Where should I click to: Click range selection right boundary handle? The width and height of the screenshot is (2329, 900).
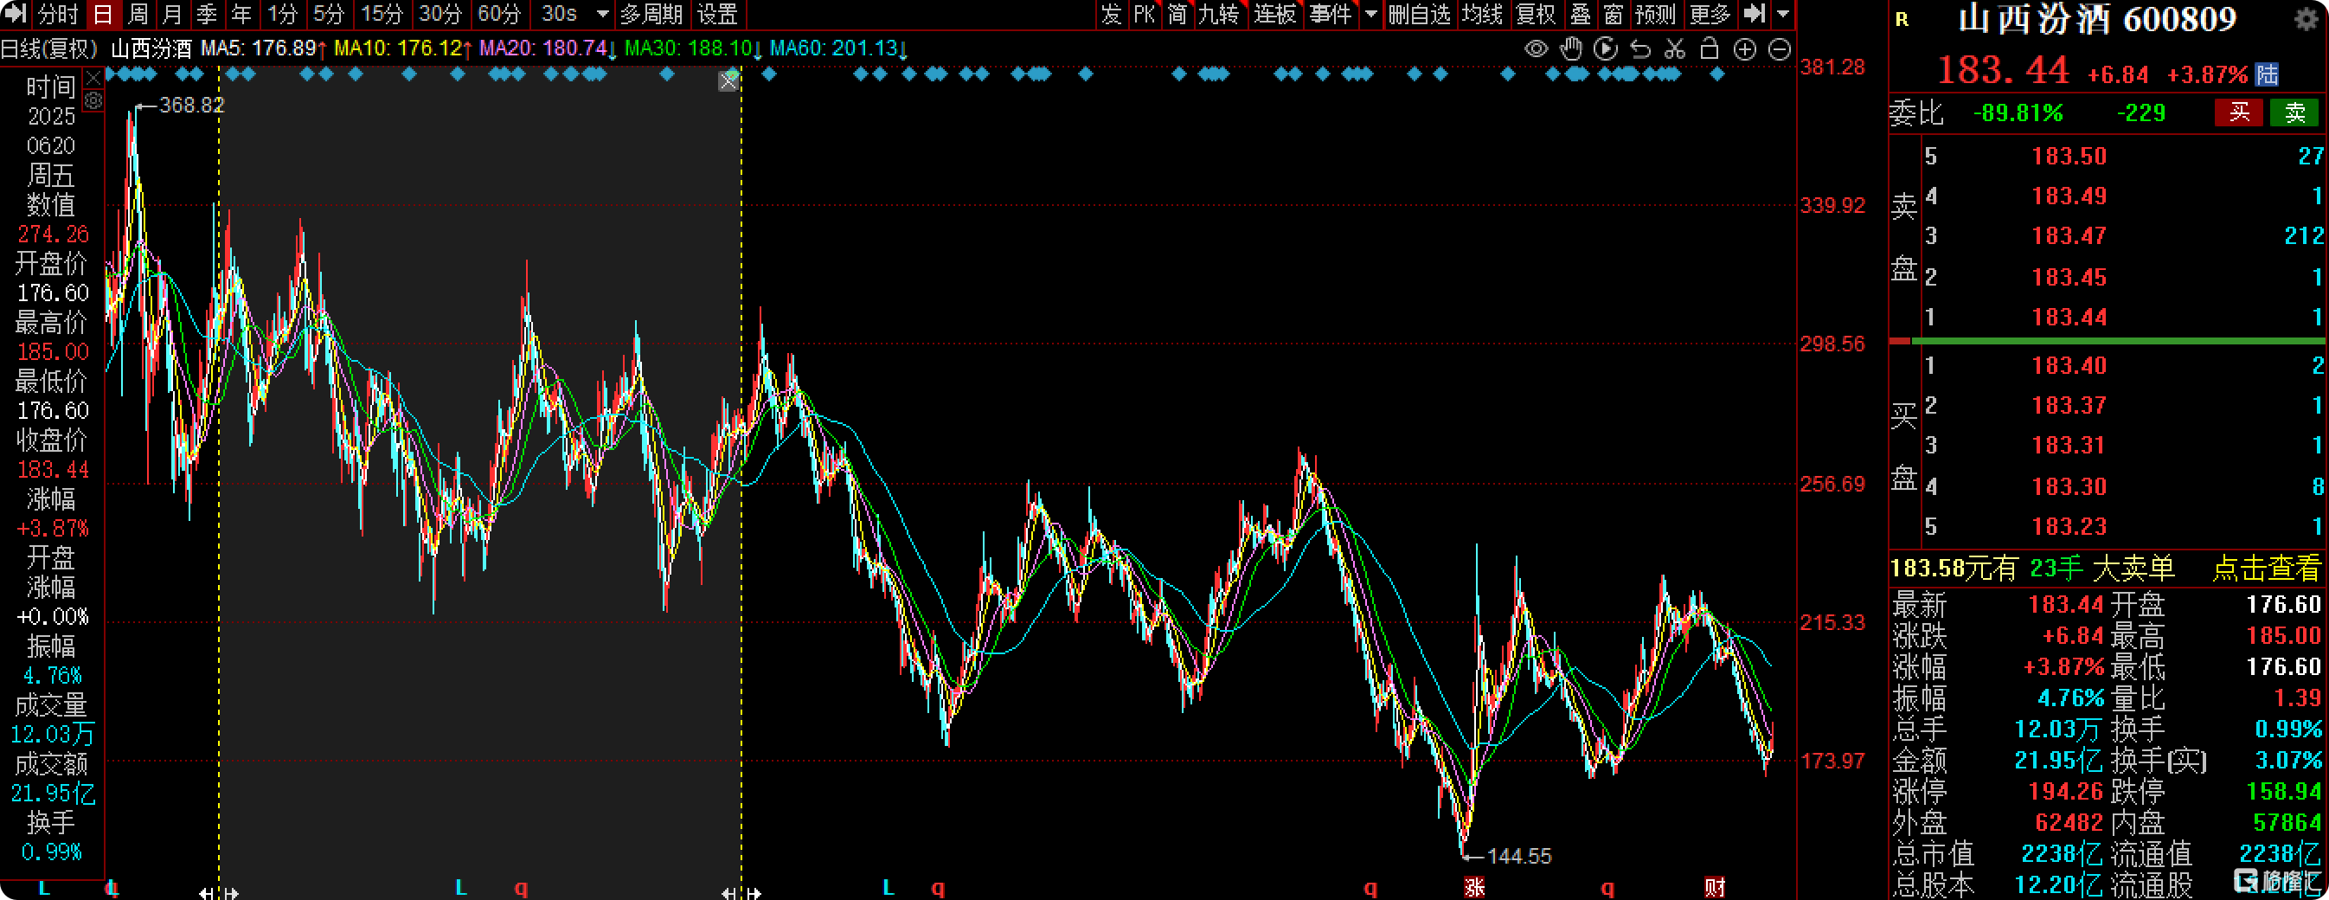pos(742,893)
